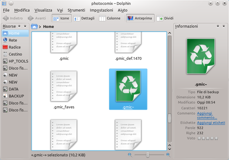Image resolution: width=229 pixels, height=160 pixels.
Task: Close the Risorse panel
Action: (25, 26)
